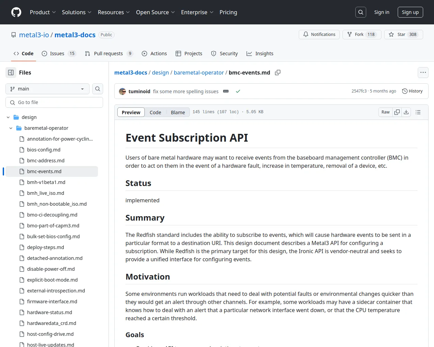Image resolution: width=434 pixels, height=347 pixels.
Task: Open tuminoid's profile name link
Action: point(139,91)
